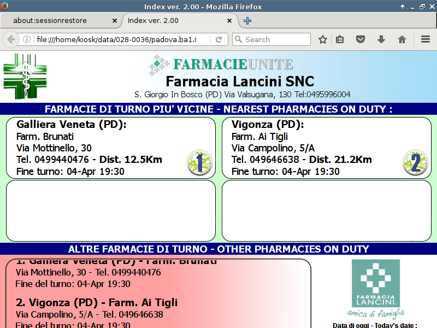Open the Firefox hamburger menu
The height and width of the screenshot is (328, 437).
pos(426,39)
